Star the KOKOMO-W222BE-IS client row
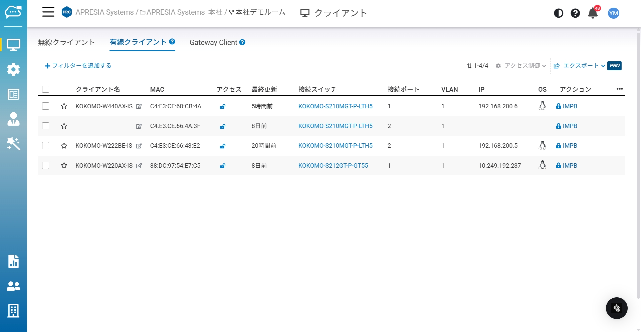This screenshot has width=641, height=332. [x=64, y=146]
